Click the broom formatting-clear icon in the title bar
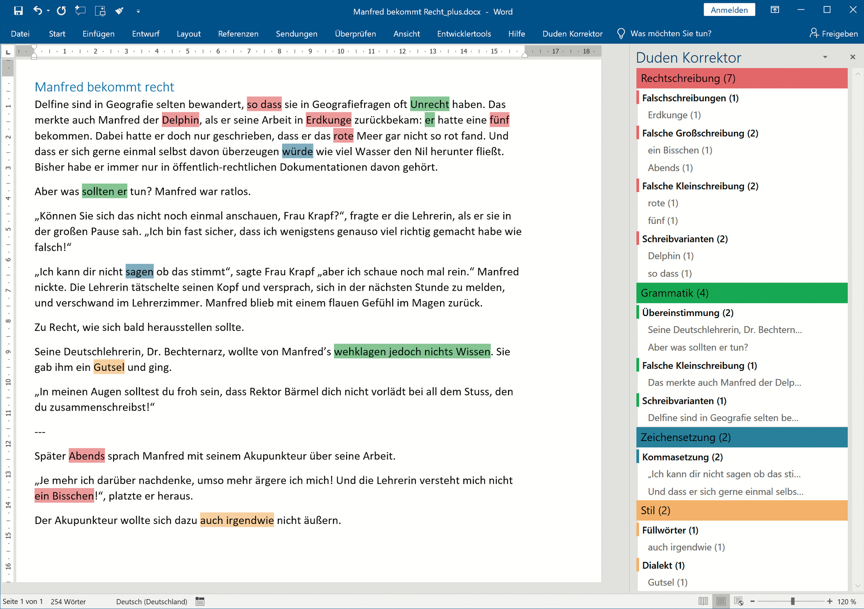The width and height of the screenshot is (864, 609). pos(119,11)
